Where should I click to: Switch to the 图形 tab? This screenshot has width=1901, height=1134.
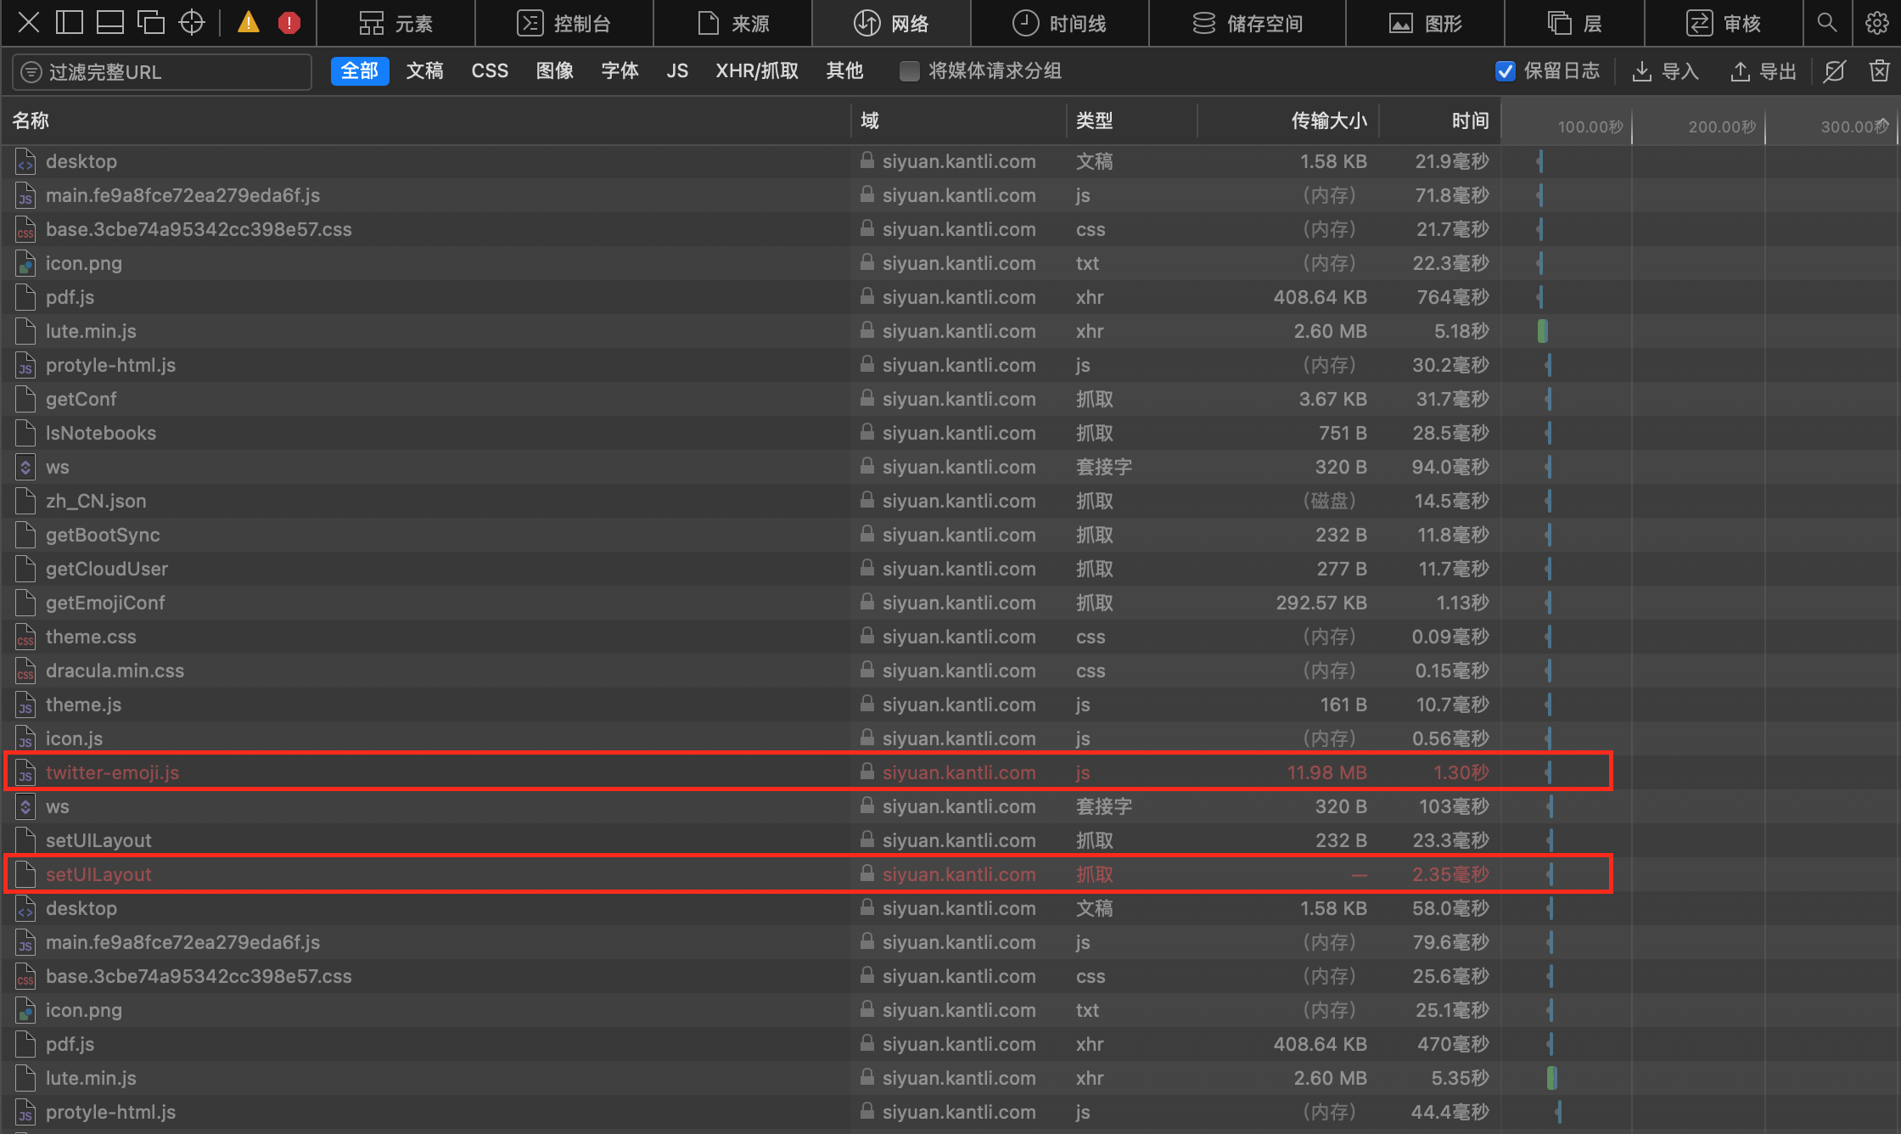(1426, 23)
